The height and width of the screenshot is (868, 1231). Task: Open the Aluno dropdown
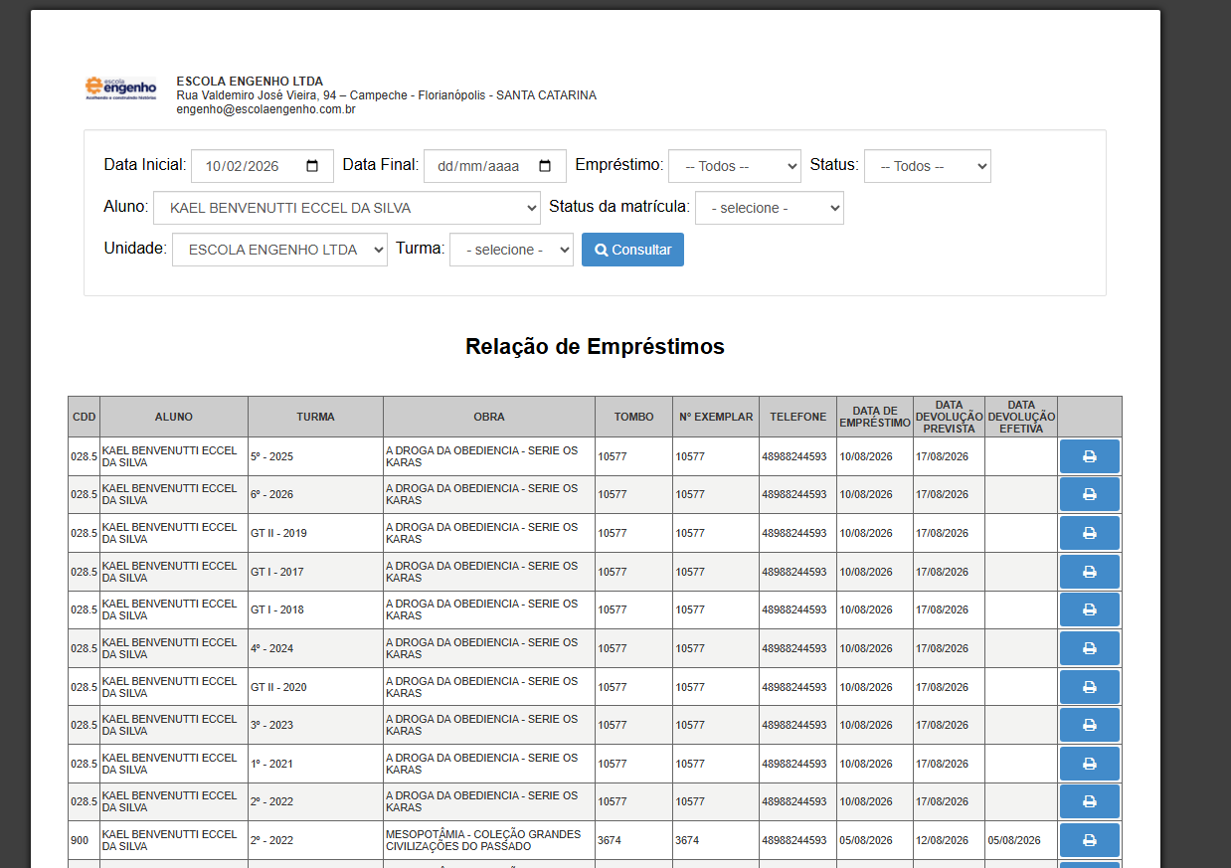coord(347,208)
